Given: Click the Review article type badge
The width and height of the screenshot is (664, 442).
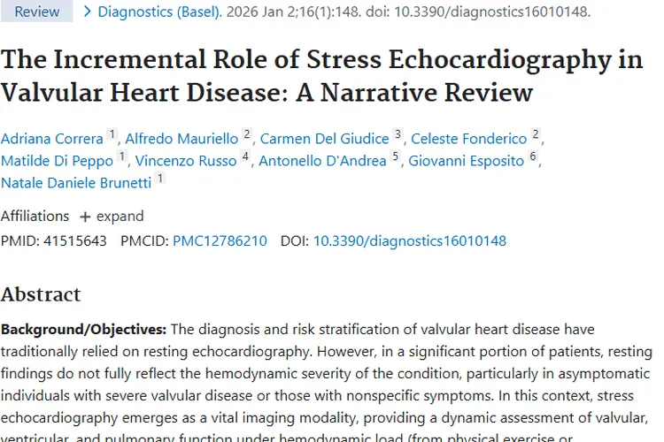Looking at the screenshot, I should coord(35,11).
